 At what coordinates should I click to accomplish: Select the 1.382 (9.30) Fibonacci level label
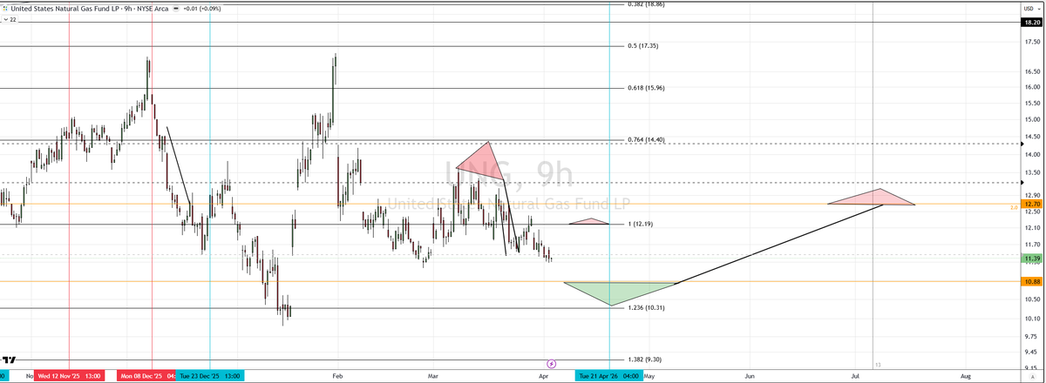[644, 359]
